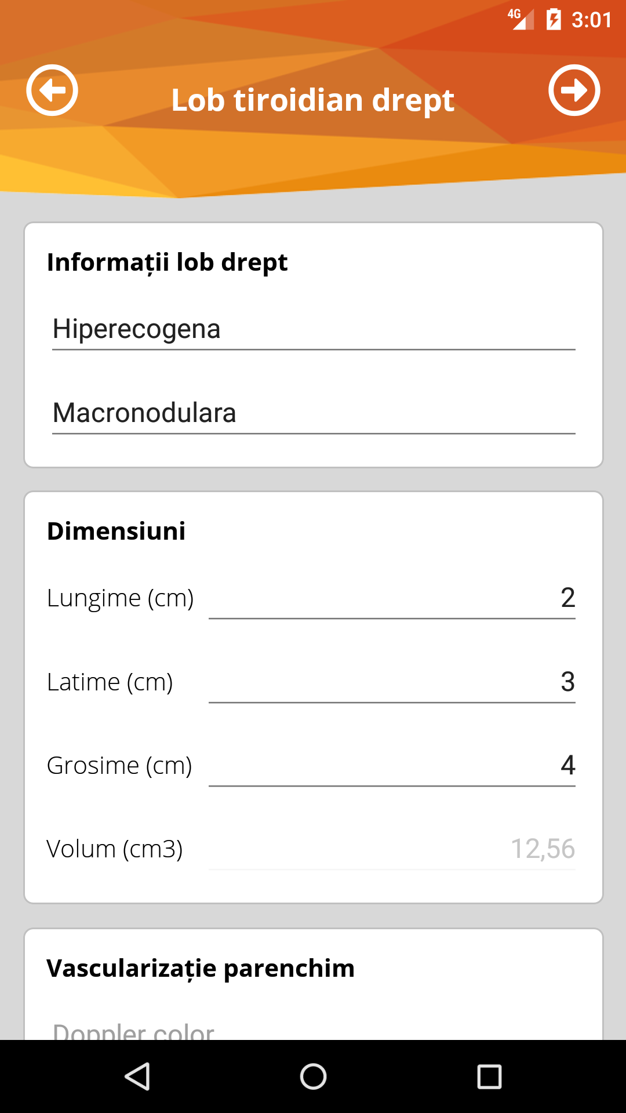
Task: Tap the back arrow icon in header
Action: point(52,90)
